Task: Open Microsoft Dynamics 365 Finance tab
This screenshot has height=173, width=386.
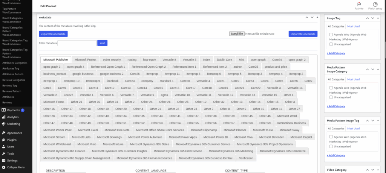Action: point(64,151)
